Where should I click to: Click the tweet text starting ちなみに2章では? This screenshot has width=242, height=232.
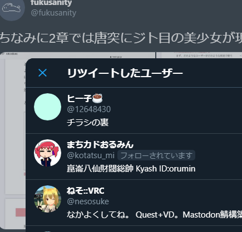121,38
